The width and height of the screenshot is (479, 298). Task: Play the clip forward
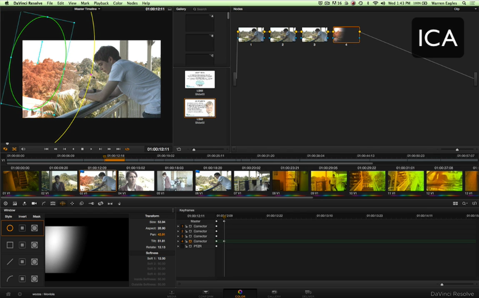(x=91, y=149)
